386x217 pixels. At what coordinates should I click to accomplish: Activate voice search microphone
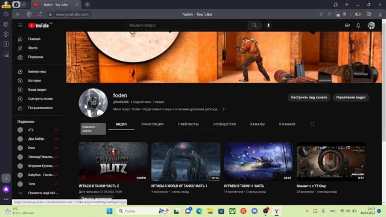pyautogui.click(x=268, y=25)
